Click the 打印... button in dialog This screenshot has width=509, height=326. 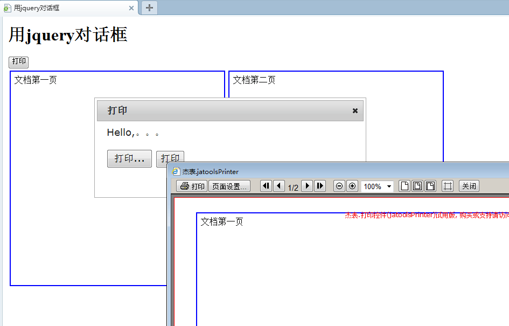129,158
